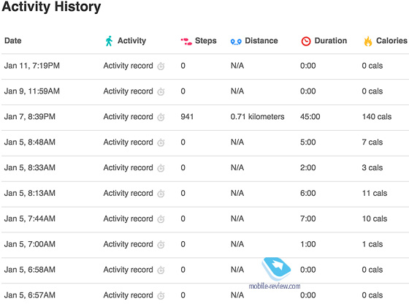Image resolution: width=409 pixels, height=304 pixels.
Task: Click stopwatch icon in Jan 11, 7:19PM row
Action: click(x=161, y=66)
